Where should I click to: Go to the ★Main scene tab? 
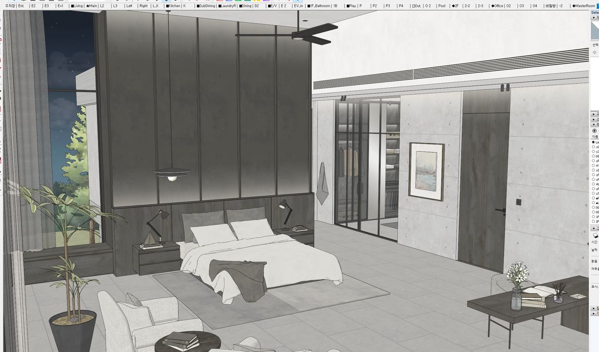click(91, 6)
